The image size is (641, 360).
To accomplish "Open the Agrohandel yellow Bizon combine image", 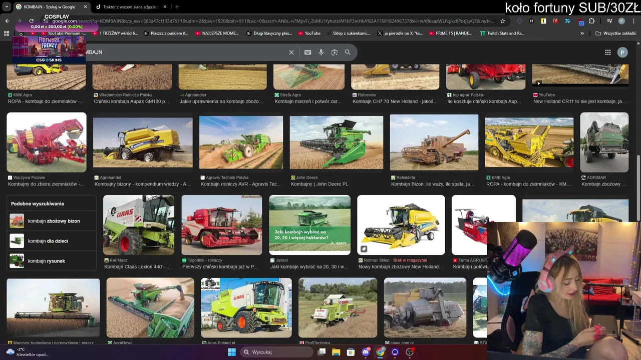I will pos(143,142).
